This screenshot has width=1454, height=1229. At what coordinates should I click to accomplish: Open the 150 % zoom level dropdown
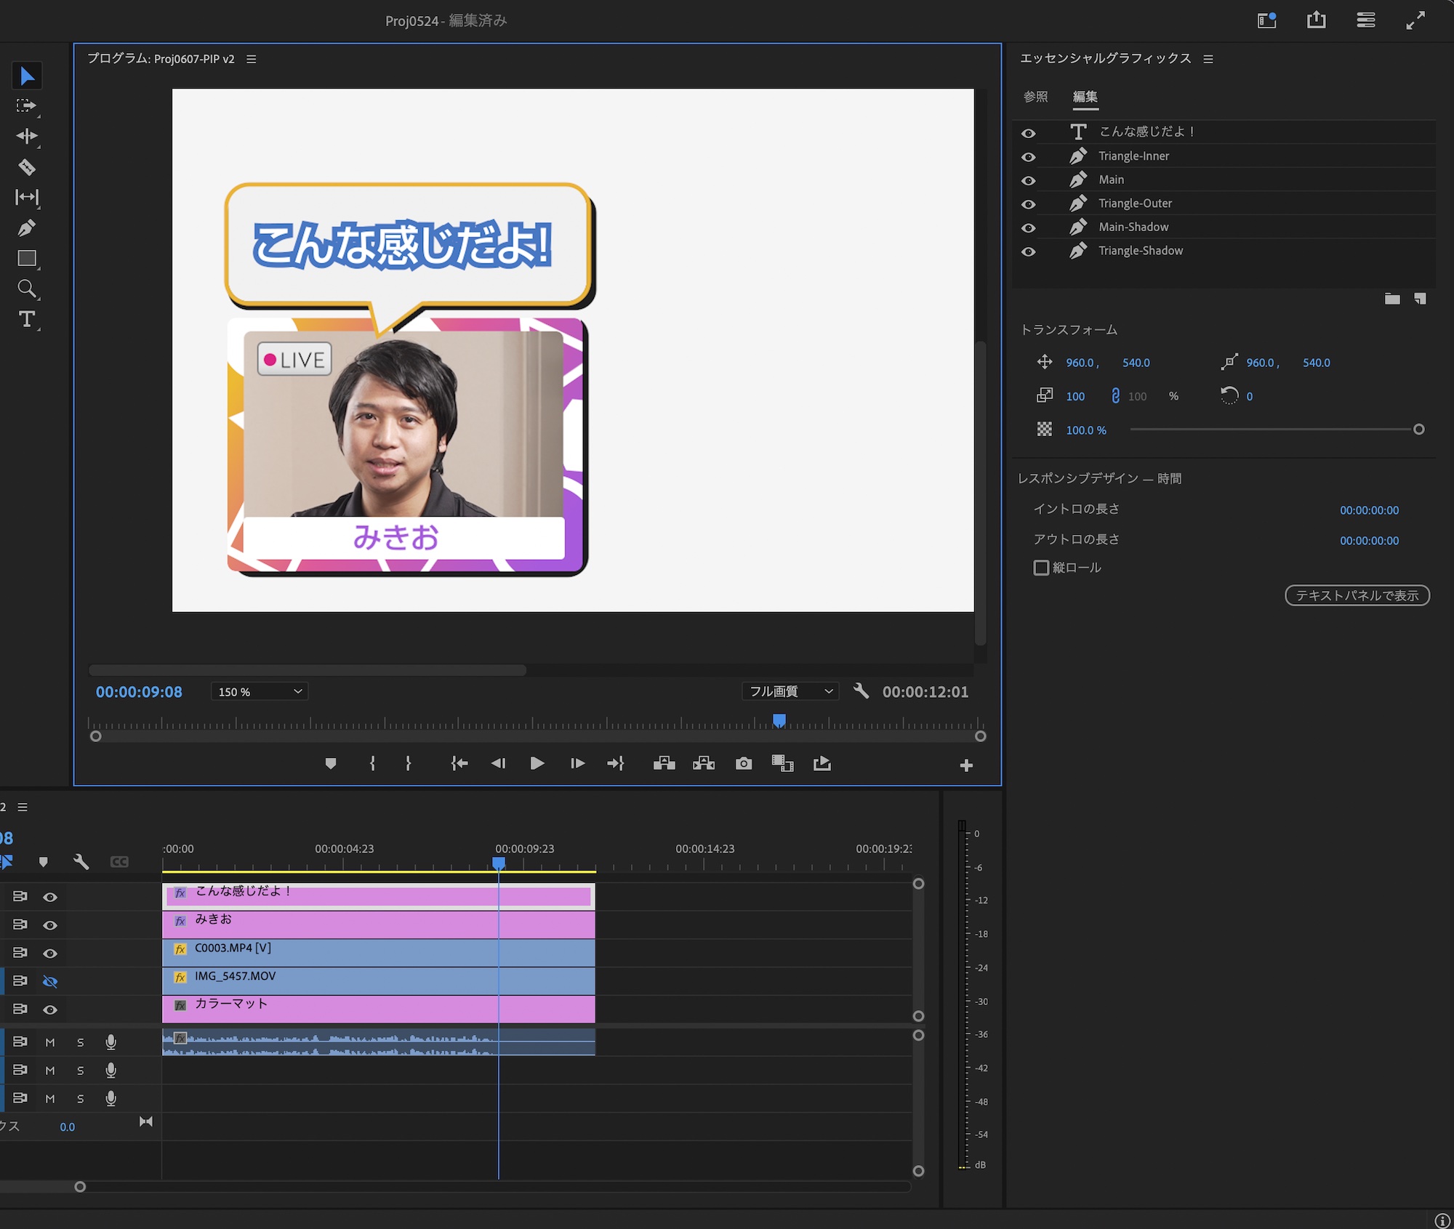[260, 692]
